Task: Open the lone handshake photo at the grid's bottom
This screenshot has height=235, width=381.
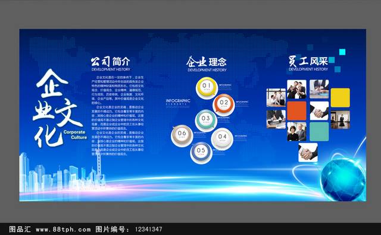Action: pyautogui.click(x=308, y=153)
